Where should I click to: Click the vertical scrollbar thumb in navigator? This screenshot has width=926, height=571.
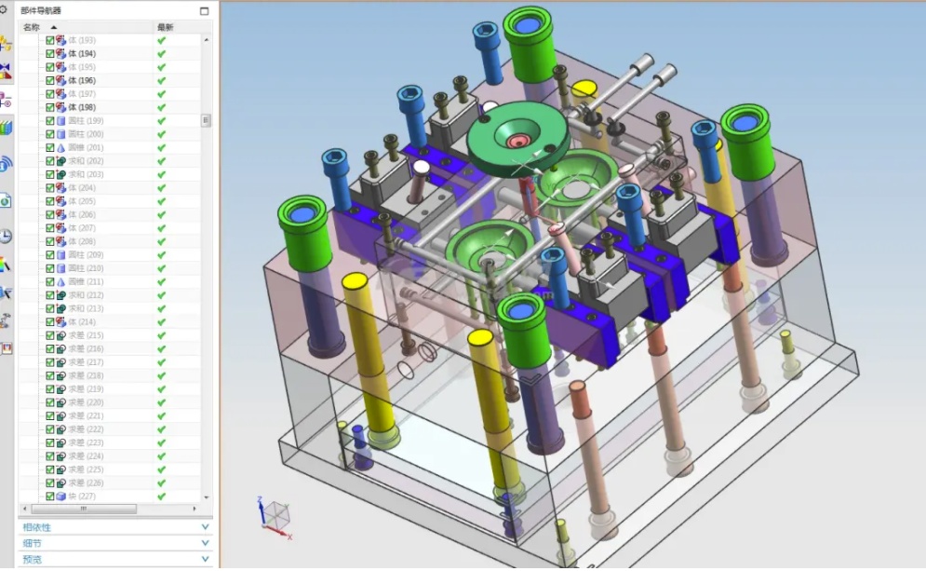coord(206,120)
